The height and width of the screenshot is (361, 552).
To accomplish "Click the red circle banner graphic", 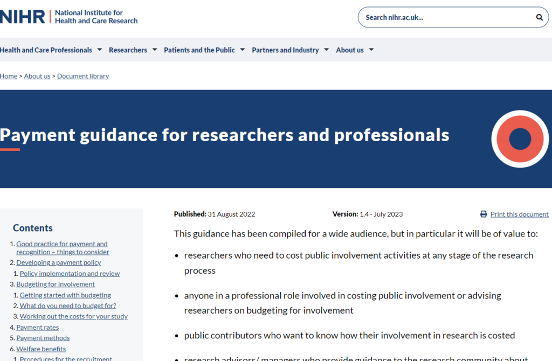I will pyautogui.click(x=520, y=139).
